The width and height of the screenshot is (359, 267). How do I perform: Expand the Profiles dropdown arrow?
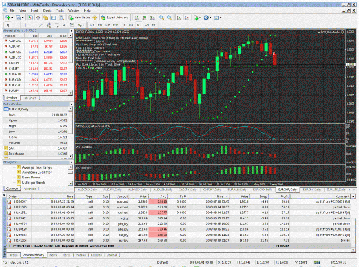[x=22, y=18]
